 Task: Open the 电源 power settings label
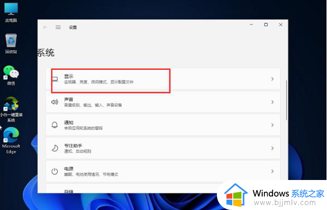(x=69, y=169)
